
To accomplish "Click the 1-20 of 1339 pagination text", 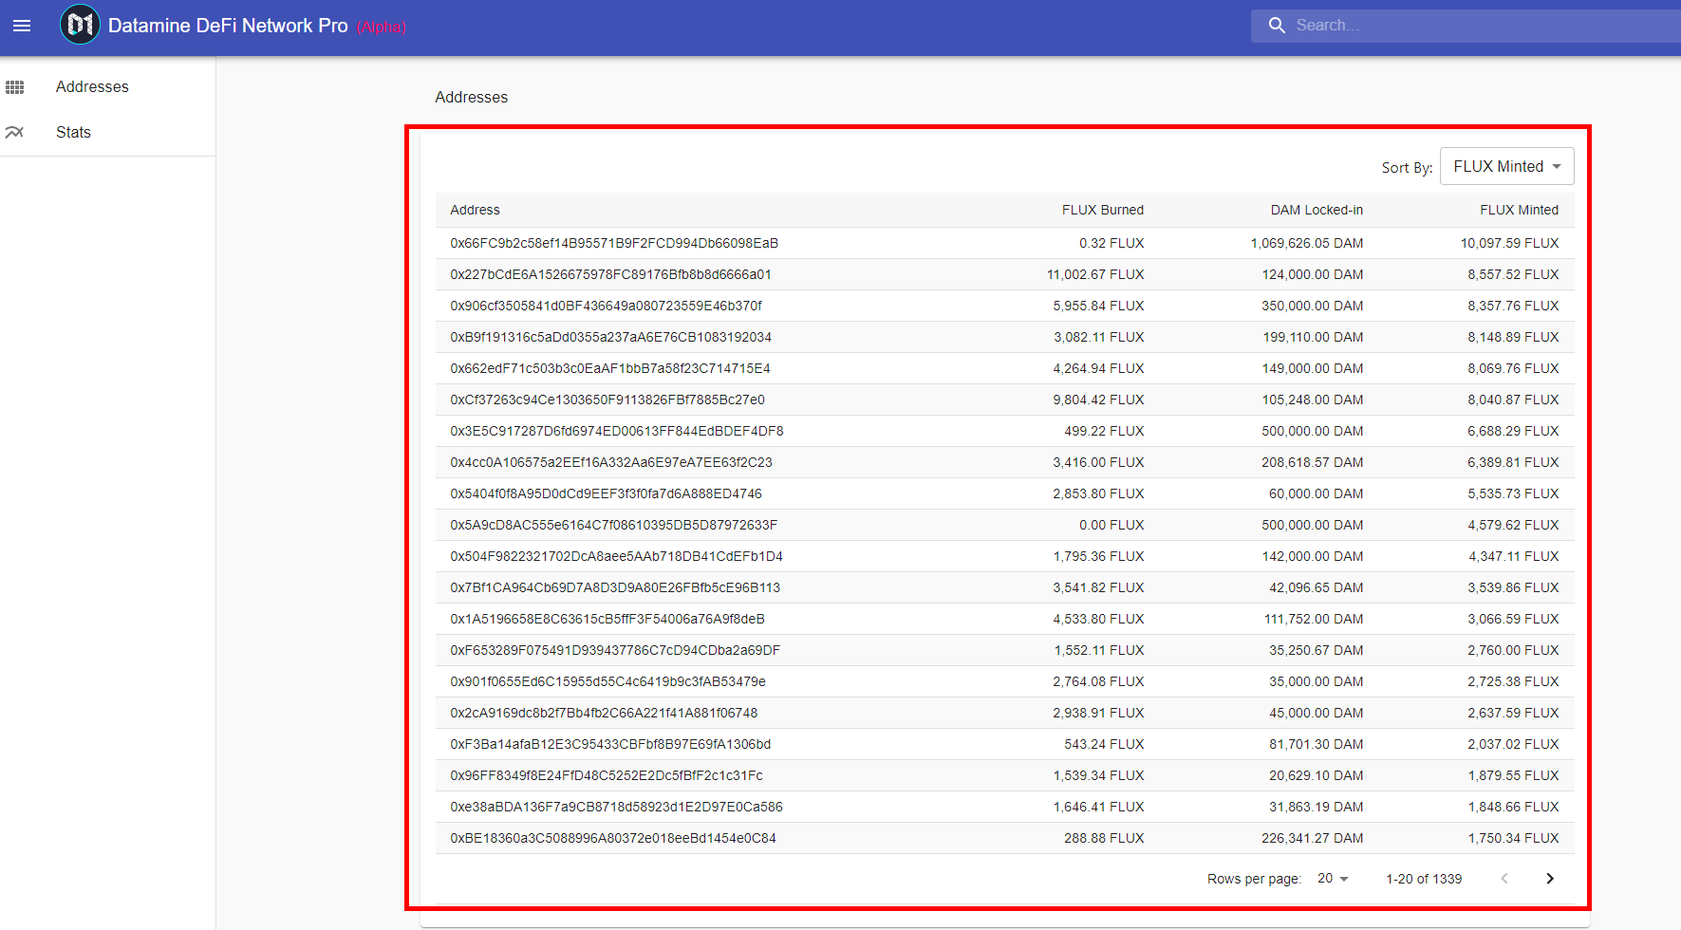I will [1424, 879].
